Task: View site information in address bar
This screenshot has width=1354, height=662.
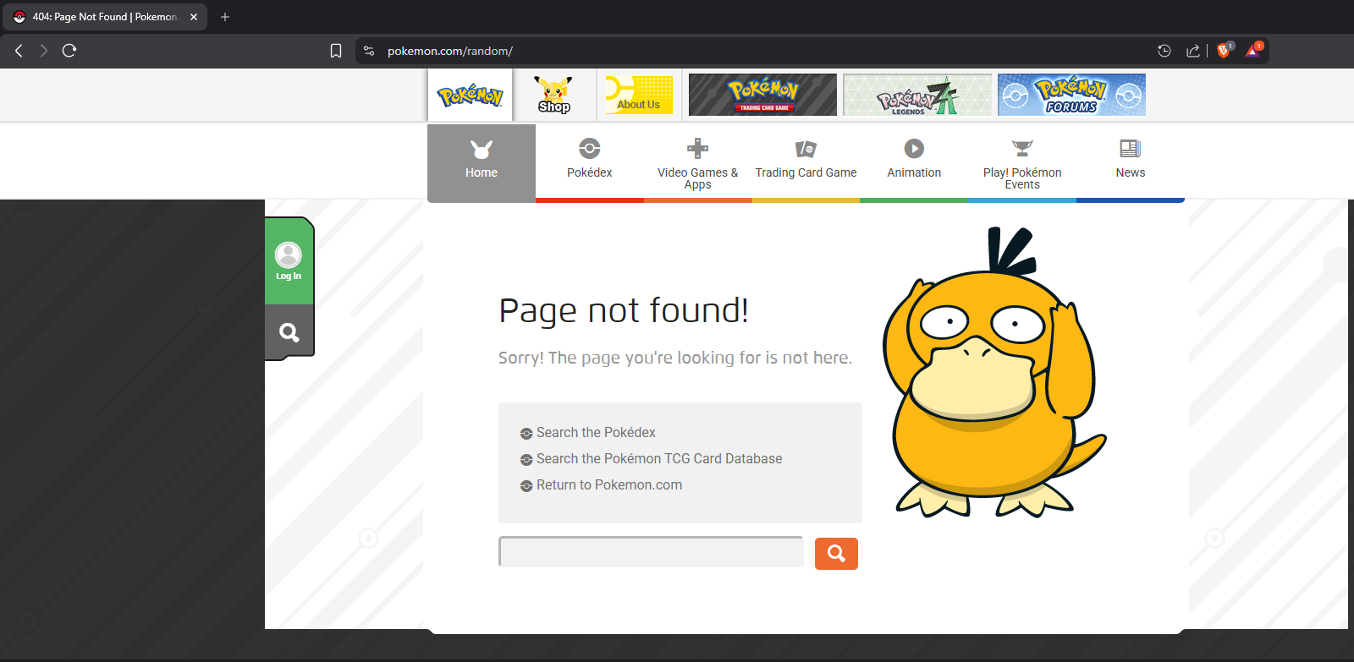Action: (369, 51)
